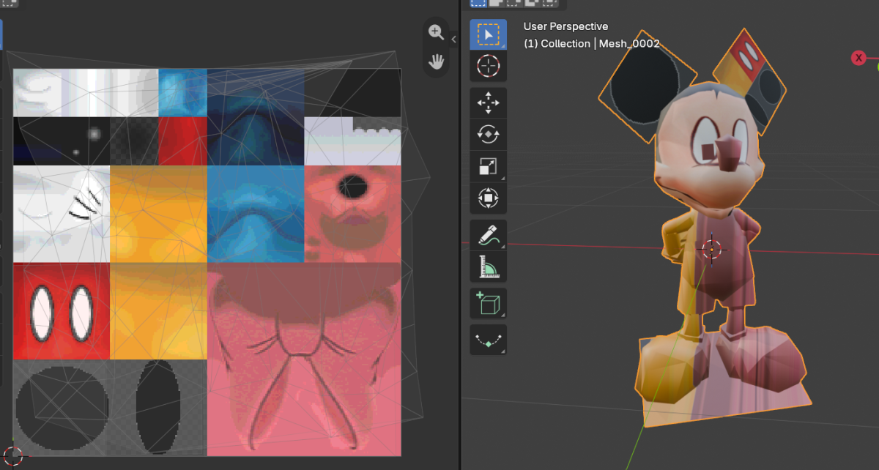The image size is (879, 470).
Task: Activate the Add Cube tool
Action: coord(488,304)
